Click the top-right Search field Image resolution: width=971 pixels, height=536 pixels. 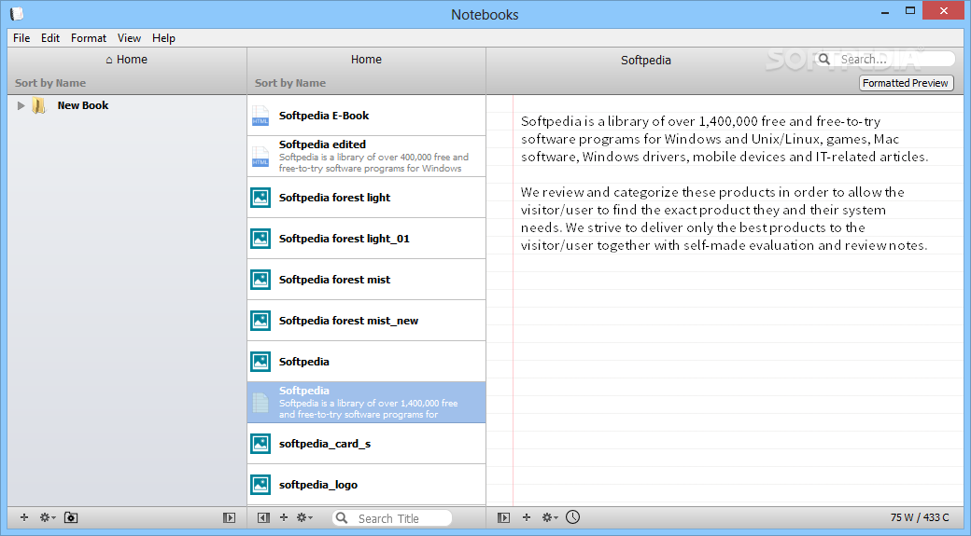coord(885,60)
